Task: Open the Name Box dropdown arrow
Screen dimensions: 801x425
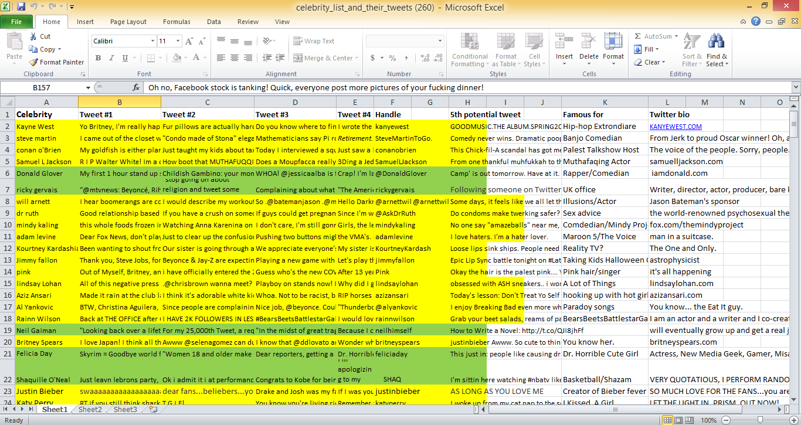Action: coord(88,87)
